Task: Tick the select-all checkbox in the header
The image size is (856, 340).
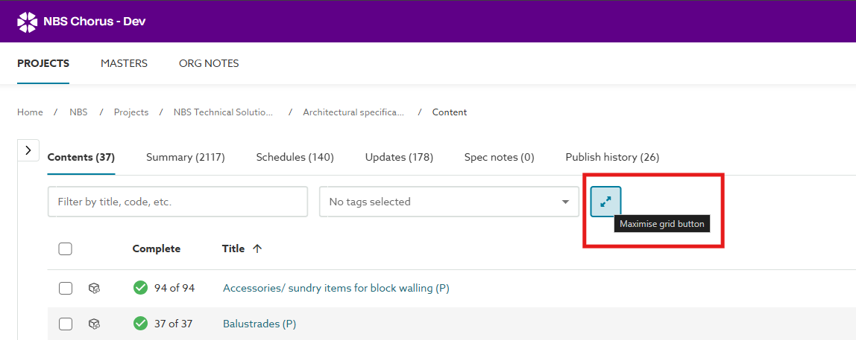Action: 65,249
